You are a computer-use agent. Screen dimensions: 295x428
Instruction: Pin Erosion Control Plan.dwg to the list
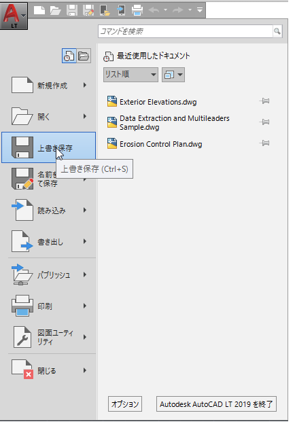(264, 143)
